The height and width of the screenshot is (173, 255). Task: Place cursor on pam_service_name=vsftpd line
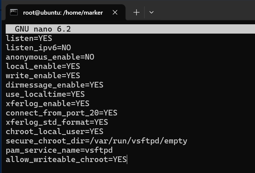pos(59,150)
